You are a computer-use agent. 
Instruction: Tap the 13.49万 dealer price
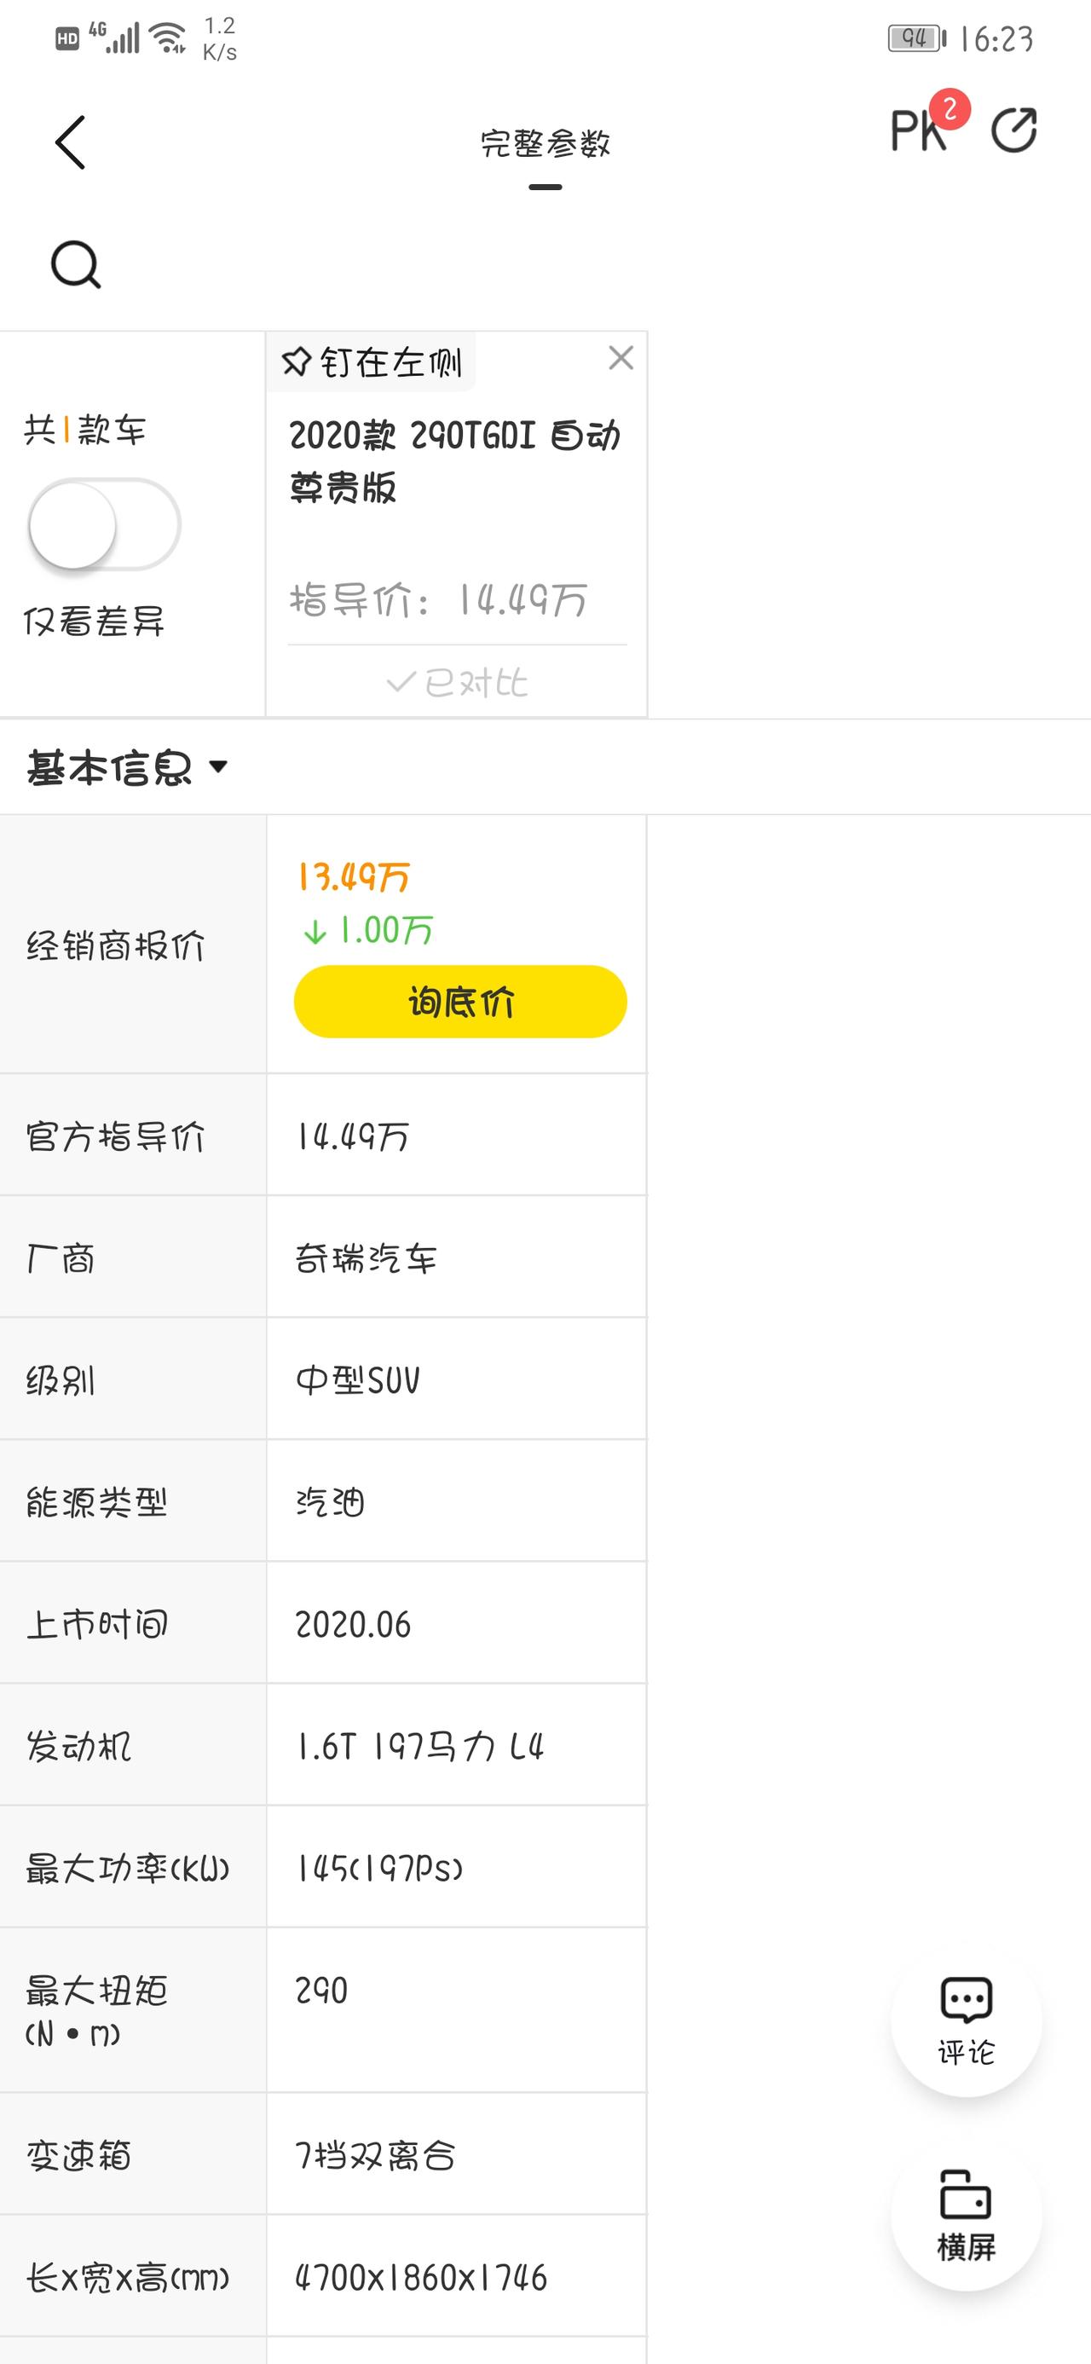352,877
